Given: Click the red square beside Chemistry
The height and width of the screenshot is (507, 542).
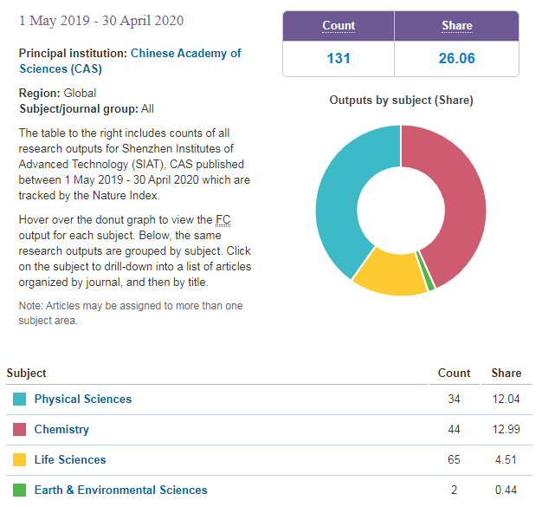Looking at the screenshot, I should click(x=20, y=430).
